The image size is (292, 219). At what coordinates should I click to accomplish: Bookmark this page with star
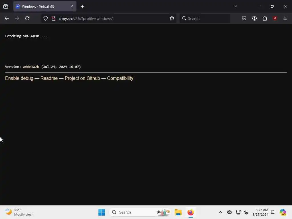pyautogui.click(x=172, y=18)
